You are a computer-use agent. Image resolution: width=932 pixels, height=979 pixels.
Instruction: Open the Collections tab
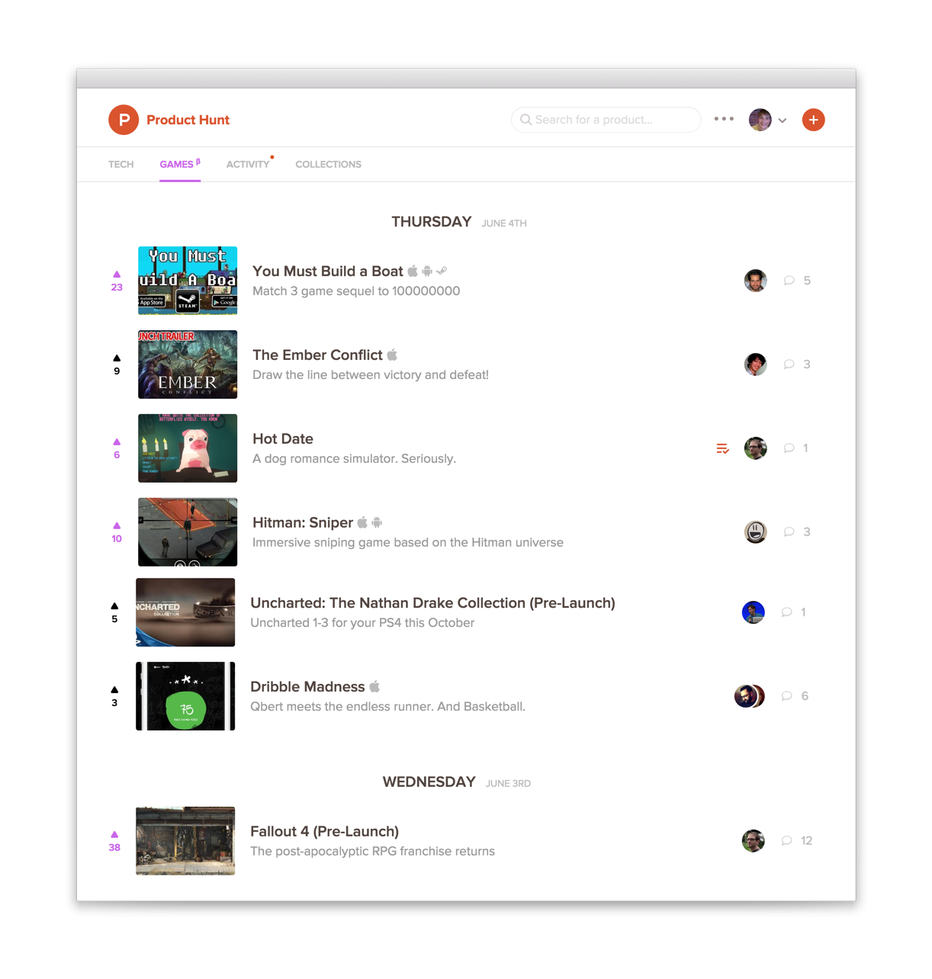click(x=328, y=164)
